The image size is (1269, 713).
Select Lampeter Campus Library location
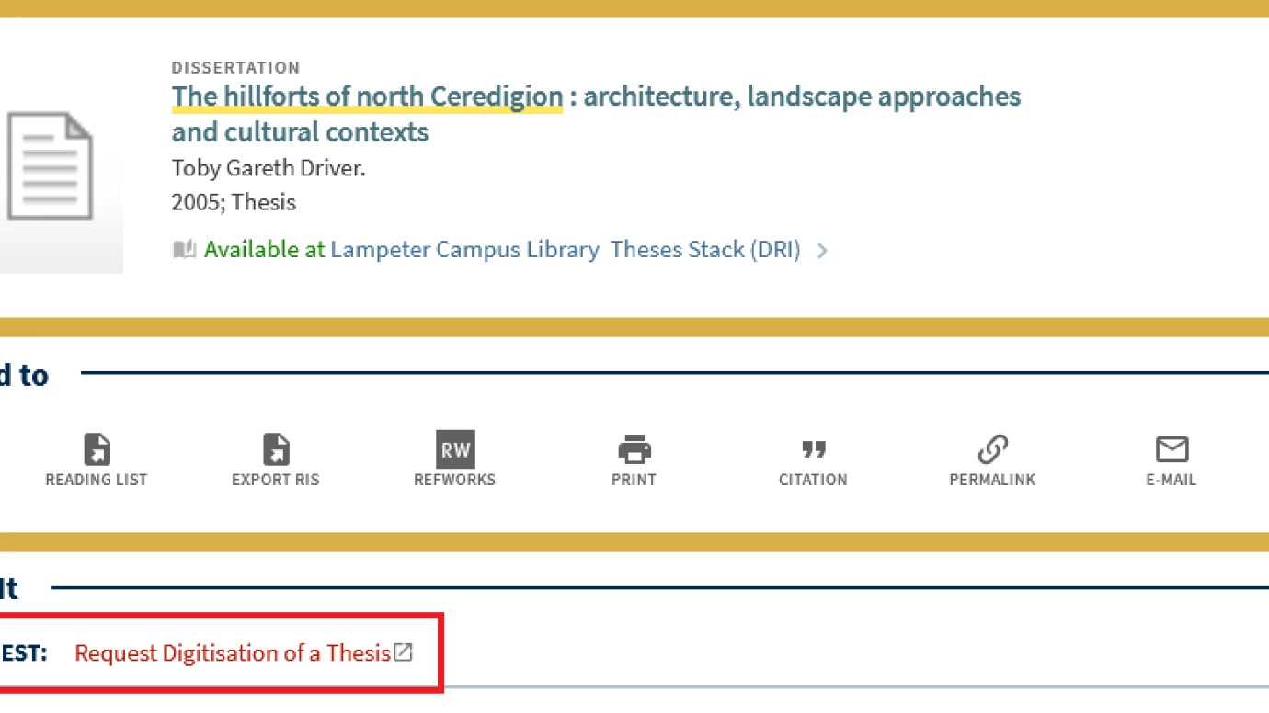click(x=464, y=250)
